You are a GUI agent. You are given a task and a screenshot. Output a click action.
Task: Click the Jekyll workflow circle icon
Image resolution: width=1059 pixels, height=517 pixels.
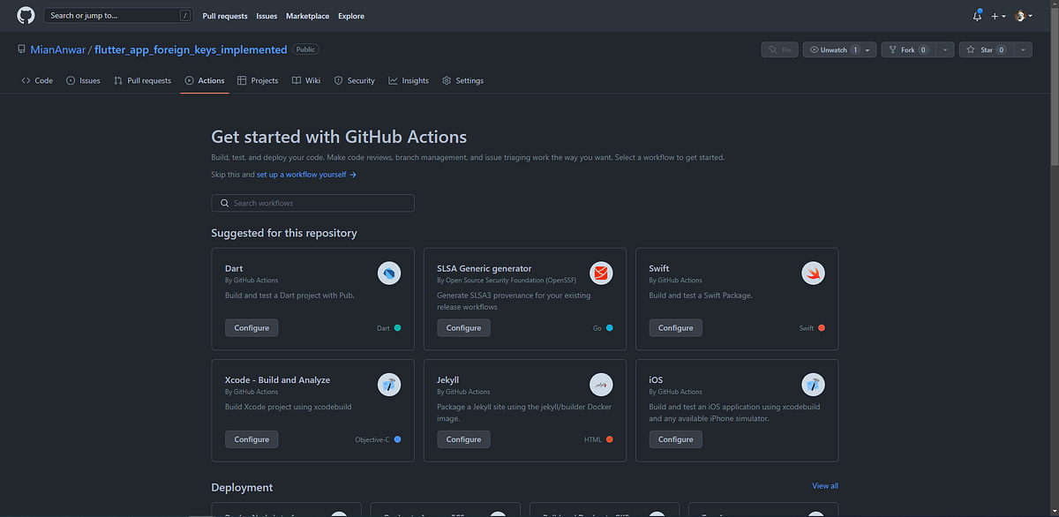point(601,384)
